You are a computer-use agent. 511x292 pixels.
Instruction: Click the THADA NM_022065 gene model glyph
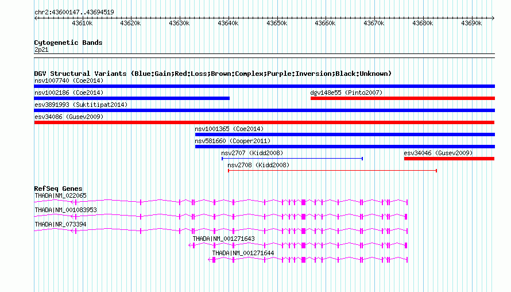click(x=221, y=202)
